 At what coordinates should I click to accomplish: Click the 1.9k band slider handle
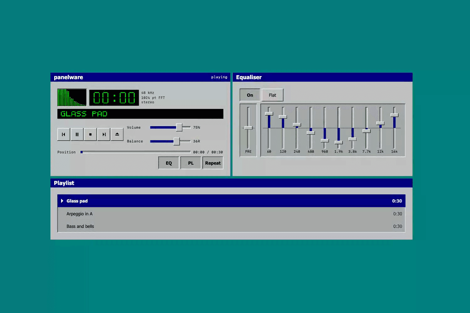339,142
